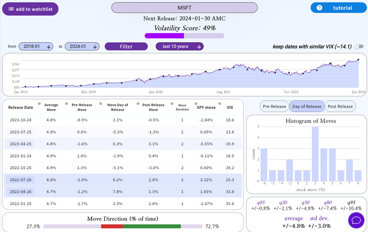Apply the Filter button

coord(126,46)
